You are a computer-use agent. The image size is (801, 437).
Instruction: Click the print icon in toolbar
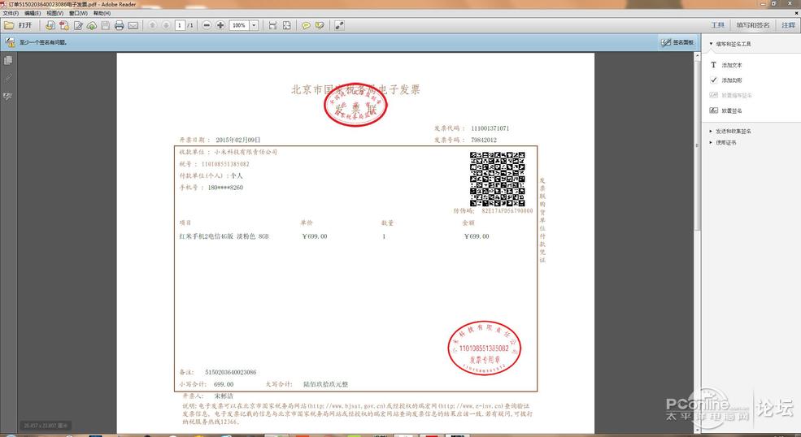[x=119, y=25]
